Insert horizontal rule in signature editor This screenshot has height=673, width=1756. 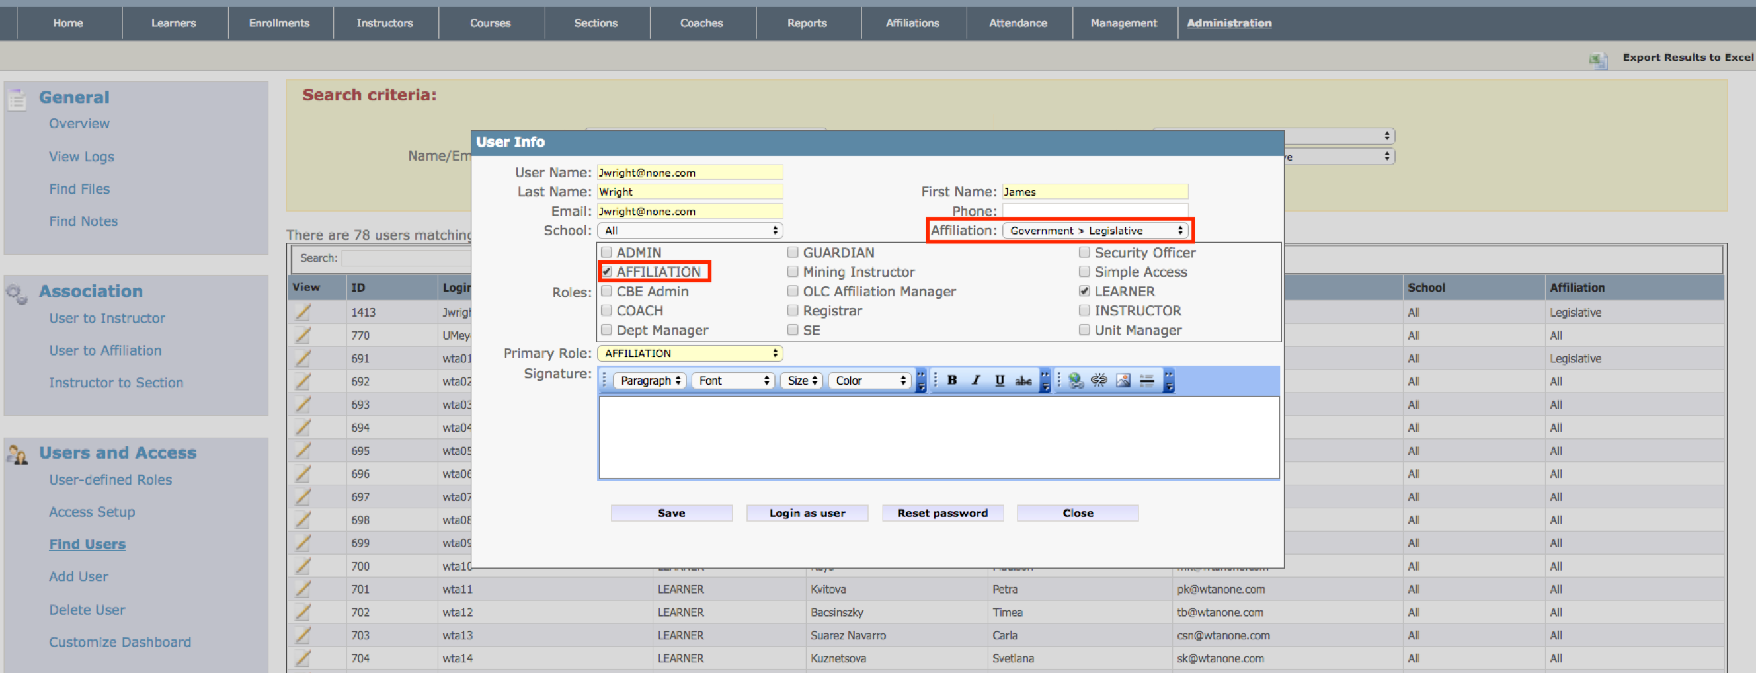click(1146, 381)
